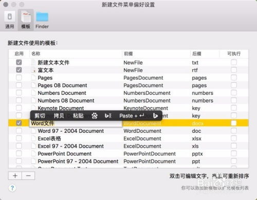Sort by the 启用 column header
Screen dimensions: 257x200
[19, 54]
